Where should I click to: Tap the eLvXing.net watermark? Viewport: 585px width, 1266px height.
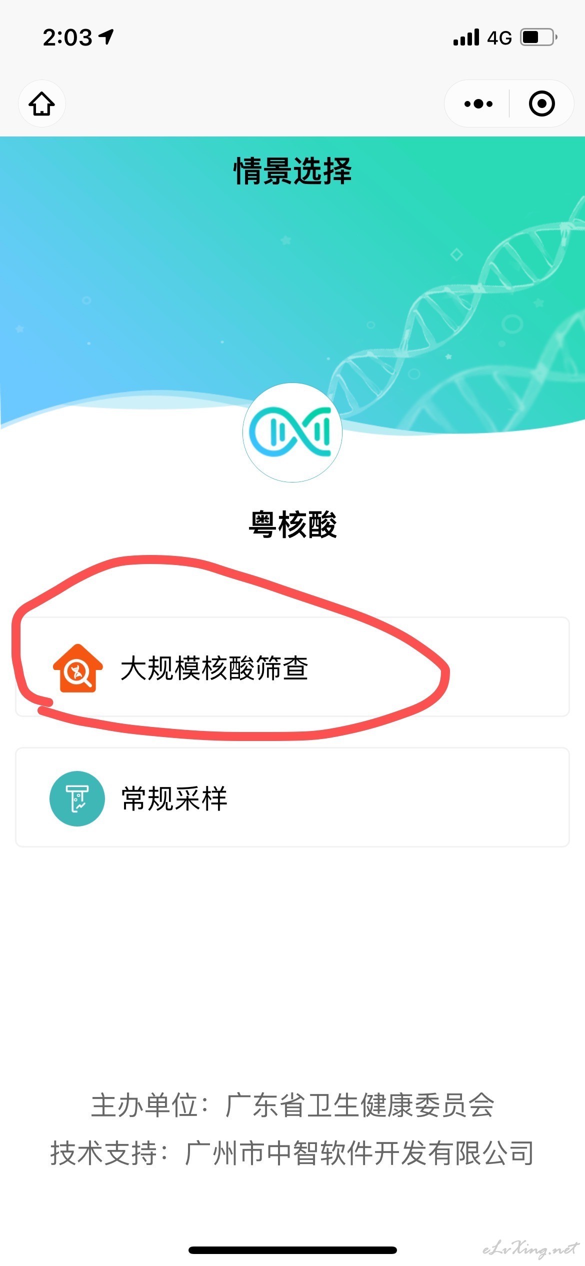530,1249
